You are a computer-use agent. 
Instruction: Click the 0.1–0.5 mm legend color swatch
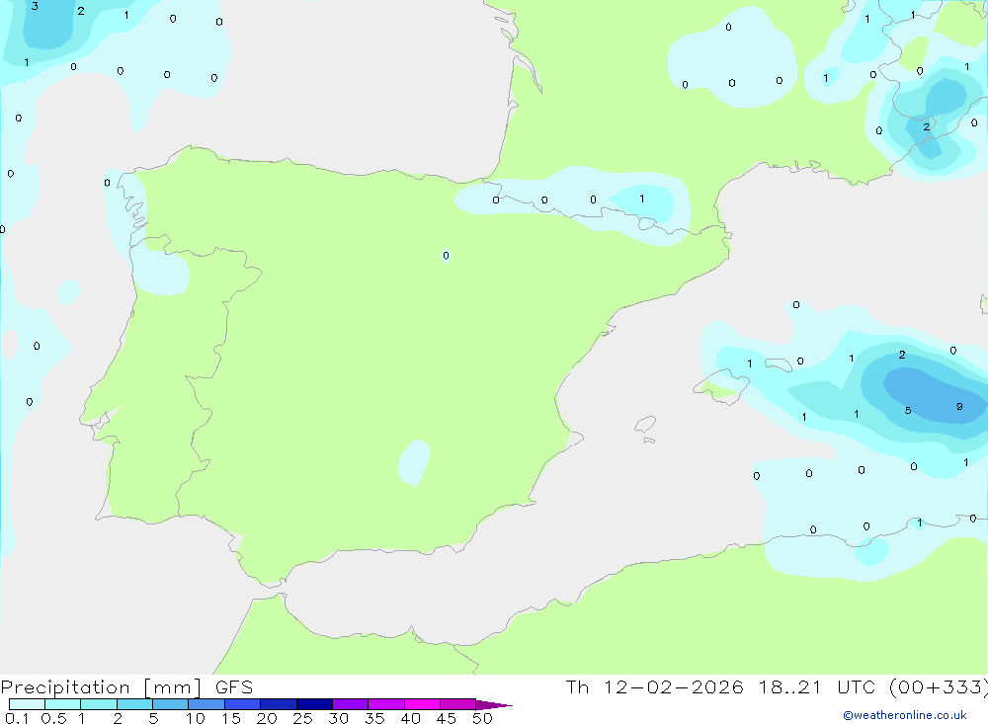tap(27, 704)
